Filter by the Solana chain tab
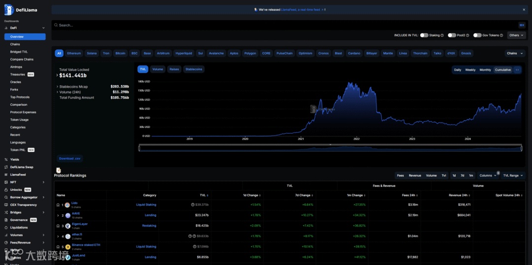 coord(92,53)
